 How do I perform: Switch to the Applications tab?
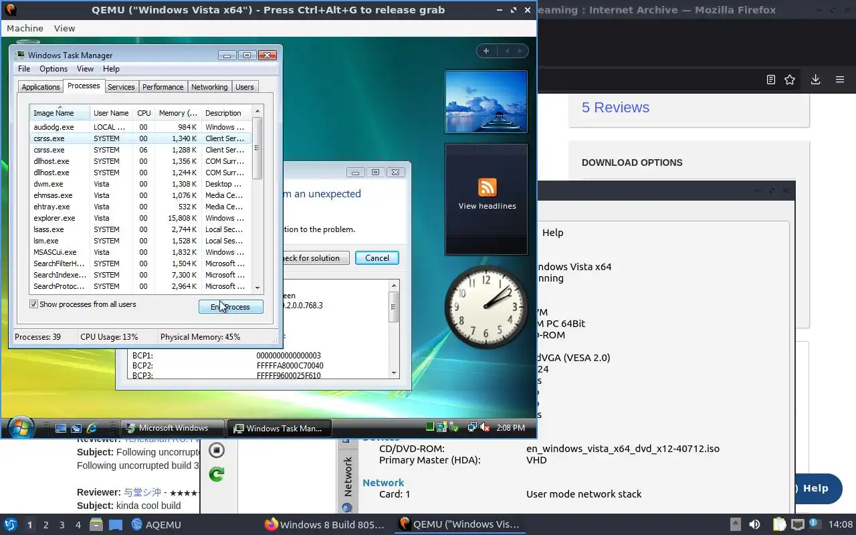[x=41, y=87]
